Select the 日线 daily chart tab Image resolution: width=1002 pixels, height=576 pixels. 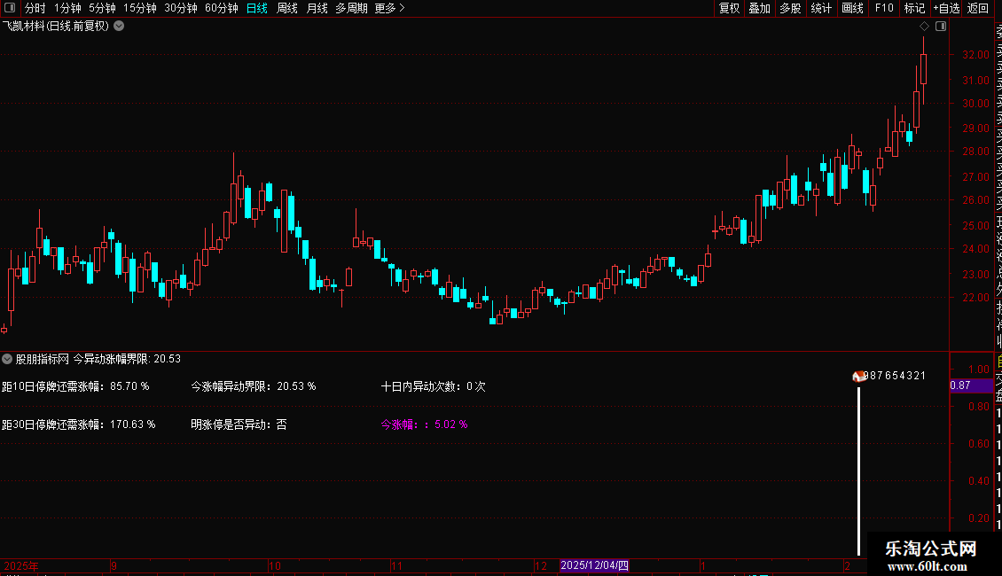257,8
